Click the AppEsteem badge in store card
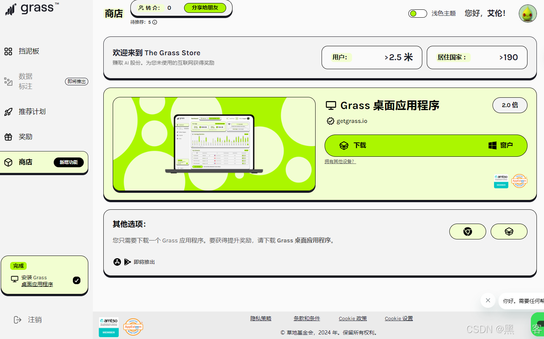544x339 pixels. [x=520, y=181]
